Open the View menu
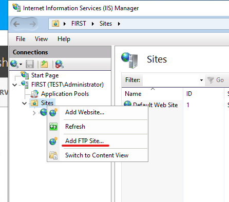229x202 pixels. point(41,39)
